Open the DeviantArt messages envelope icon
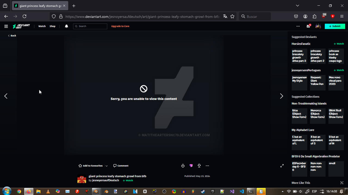Image resolution: width=348 pixels, height=195 pixels. pyautogui.click(x=308, y=26)
